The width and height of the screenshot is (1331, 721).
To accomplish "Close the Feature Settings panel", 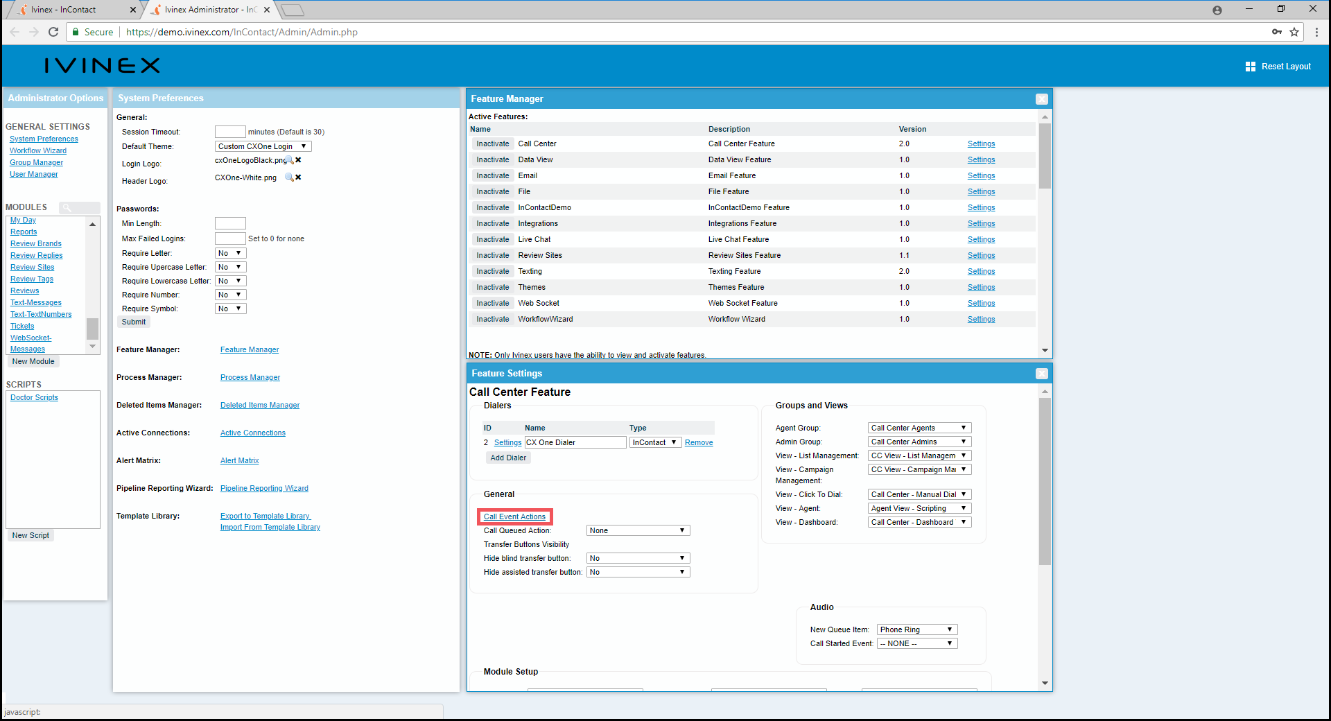I will (1041, 374).
